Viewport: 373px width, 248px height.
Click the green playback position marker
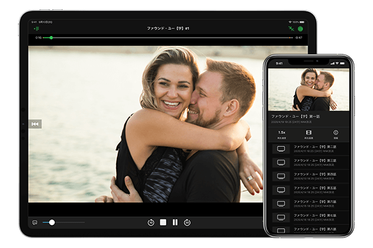pos(51,38)
